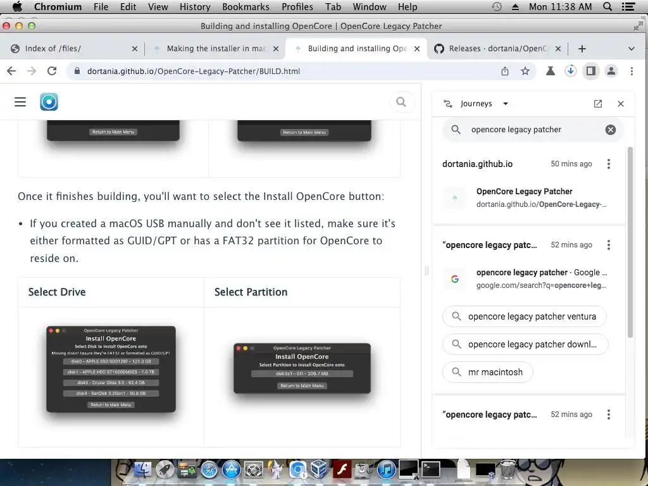This screenshot has height=486, width=648.
Task: Open options for the bottom opencore journey
Action: [608, 414]
